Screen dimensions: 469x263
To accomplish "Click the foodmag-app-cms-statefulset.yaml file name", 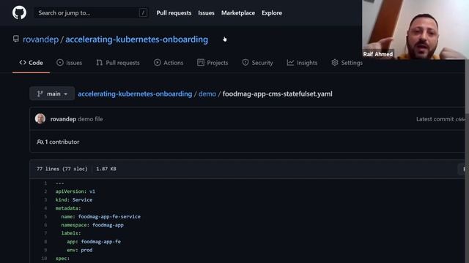I will point(277,94).
